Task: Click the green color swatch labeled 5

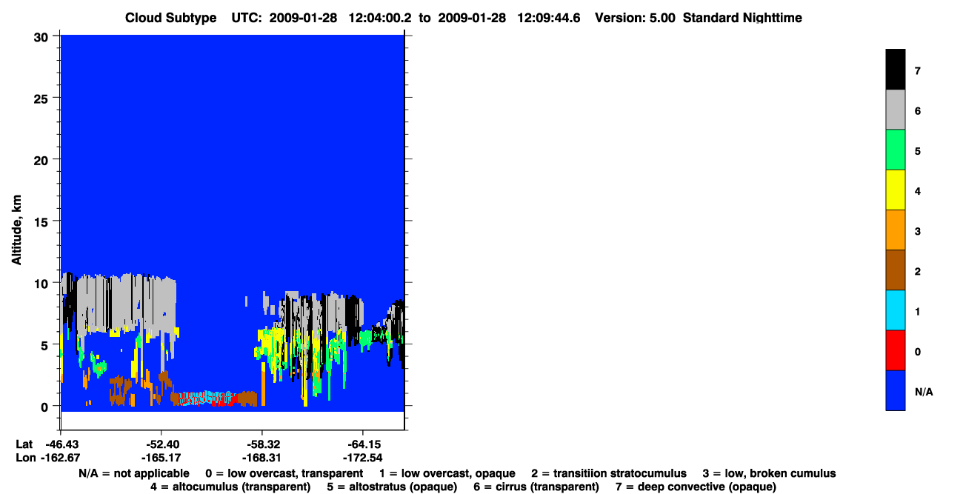Action: coord(895,150)
